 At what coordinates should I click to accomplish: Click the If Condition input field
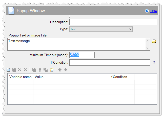coord(110,62)
